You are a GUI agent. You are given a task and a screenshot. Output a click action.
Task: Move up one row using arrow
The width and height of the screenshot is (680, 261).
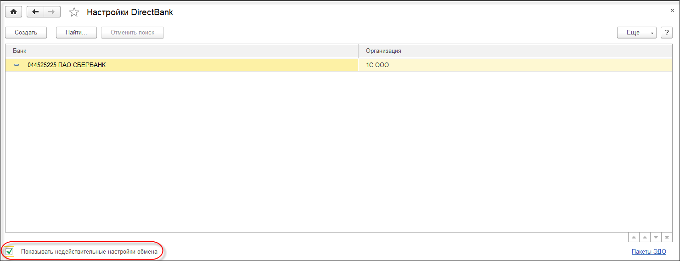(645, 237)
